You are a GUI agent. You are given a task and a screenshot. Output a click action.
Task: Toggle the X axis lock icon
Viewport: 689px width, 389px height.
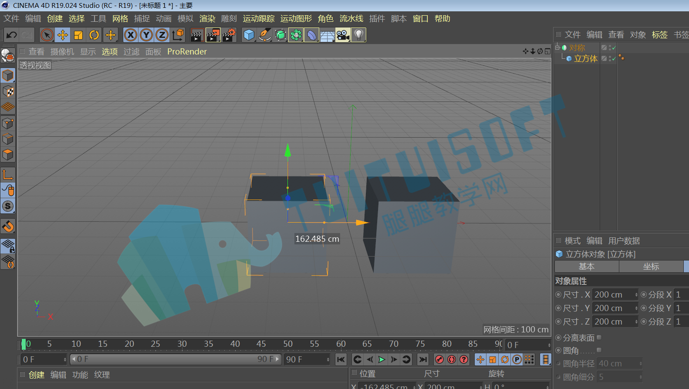(x=131, y=35)
